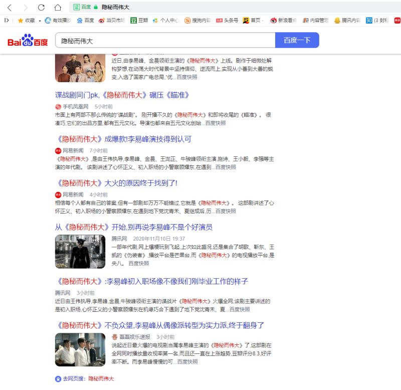Open the browser home page
Viewport: 401px width, 390px height.
[x=58, y=8]
